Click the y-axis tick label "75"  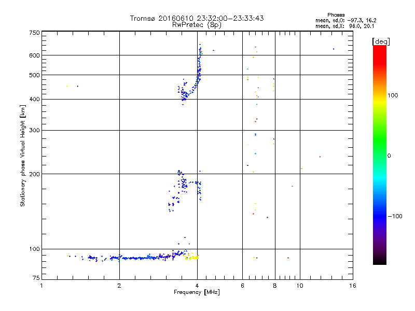(x=36, y=278)
